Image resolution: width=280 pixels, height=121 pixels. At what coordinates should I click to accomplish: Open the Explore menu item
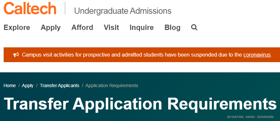click(x=17, y=28)
